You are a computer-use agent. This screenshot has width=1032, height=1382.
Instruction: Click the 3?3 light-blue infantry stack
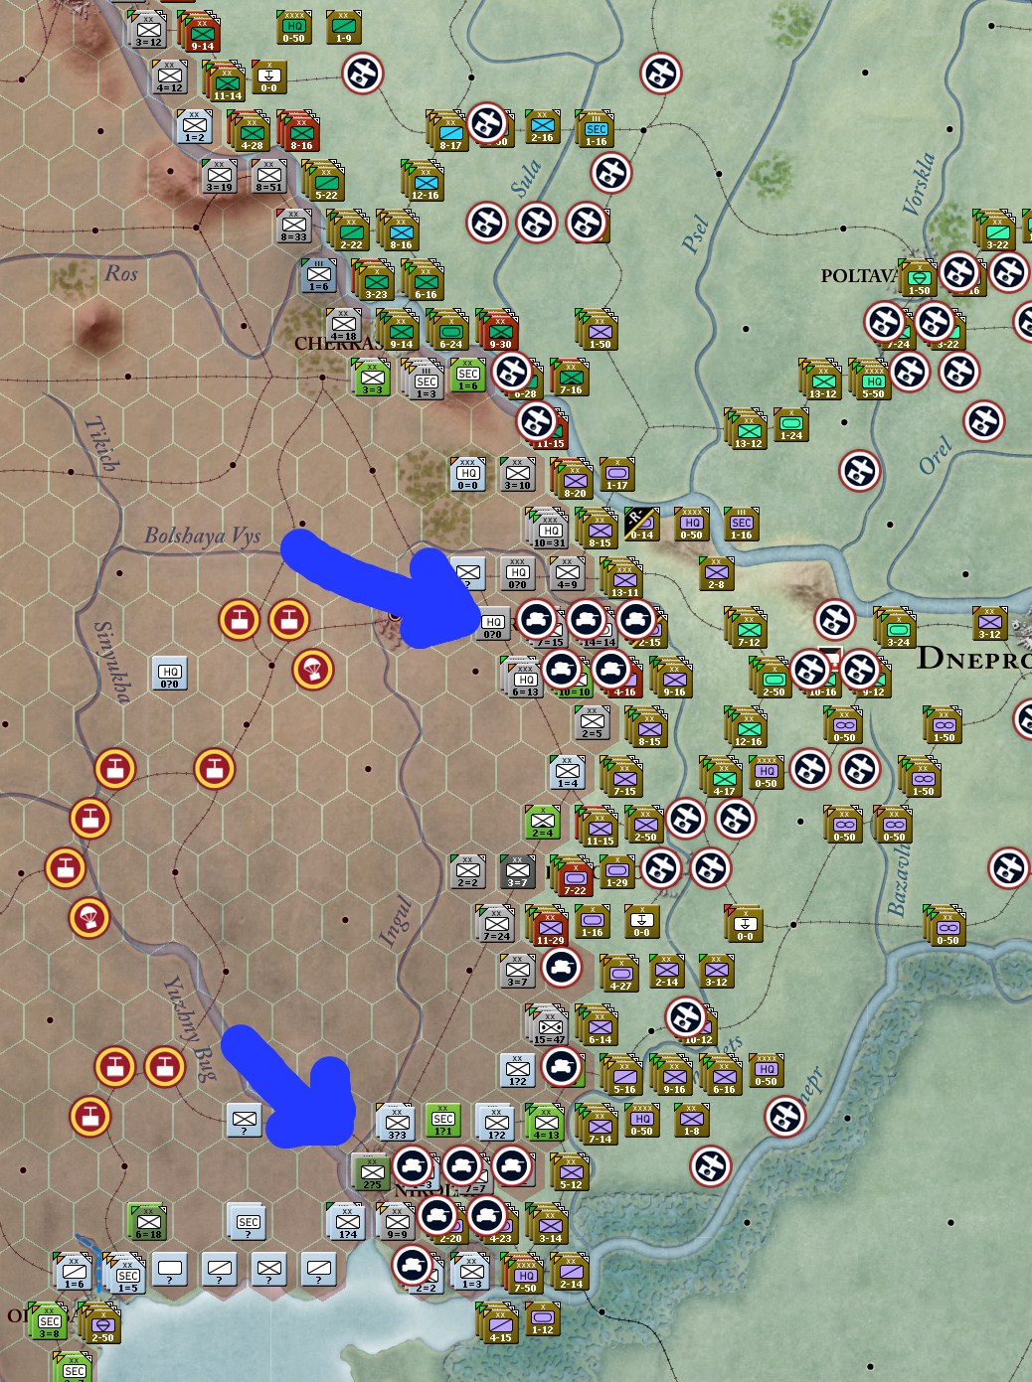pyautogui.click(x=396, y=1122)
